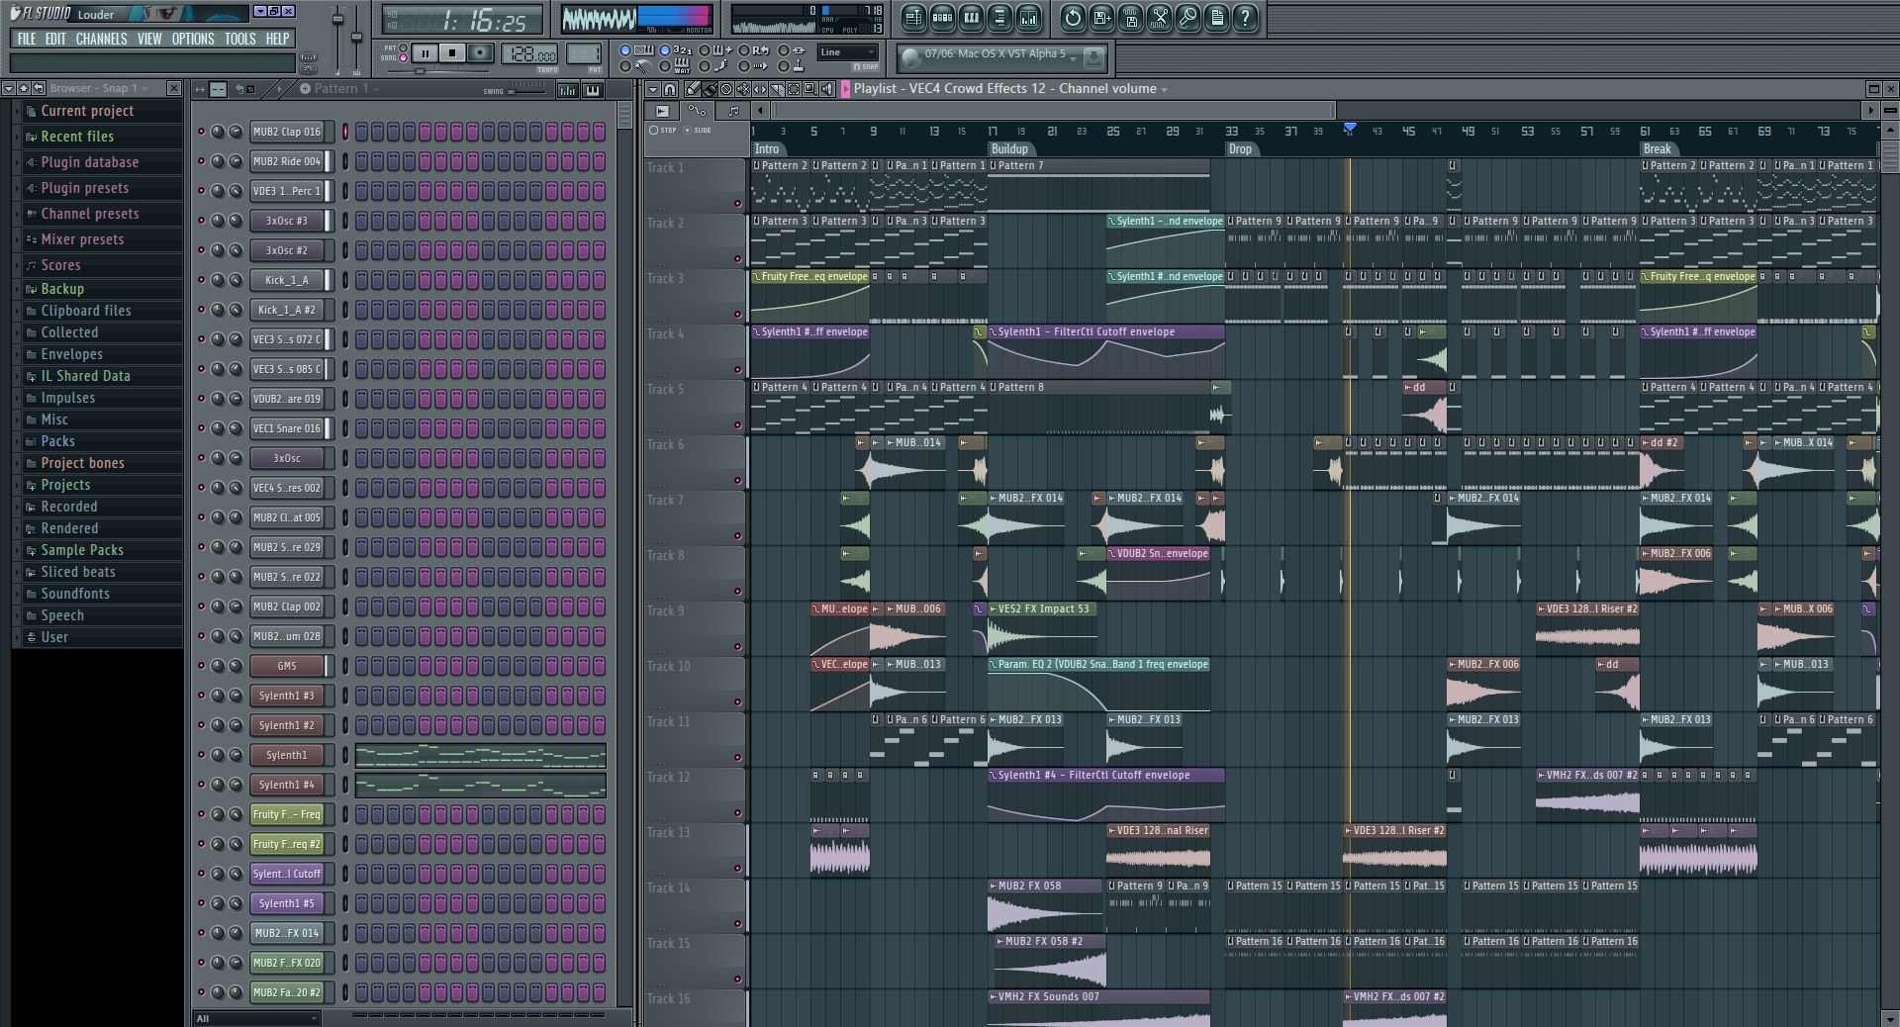Image resolution: width=1900 pixels, height=1027 pixels.
Task: Select the GMS channel button
Action: pos(287,666)
